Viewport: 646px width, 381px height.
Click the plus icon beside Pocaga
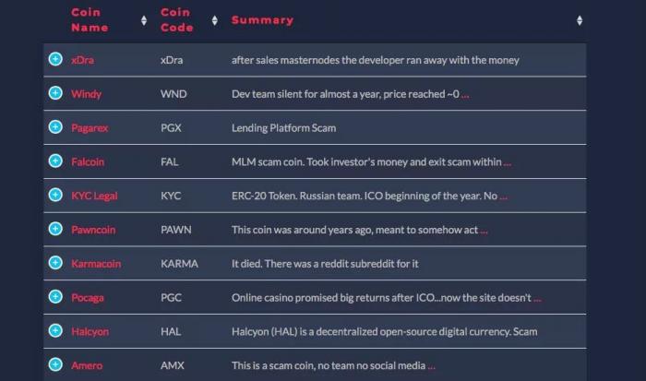click(55, 297)
